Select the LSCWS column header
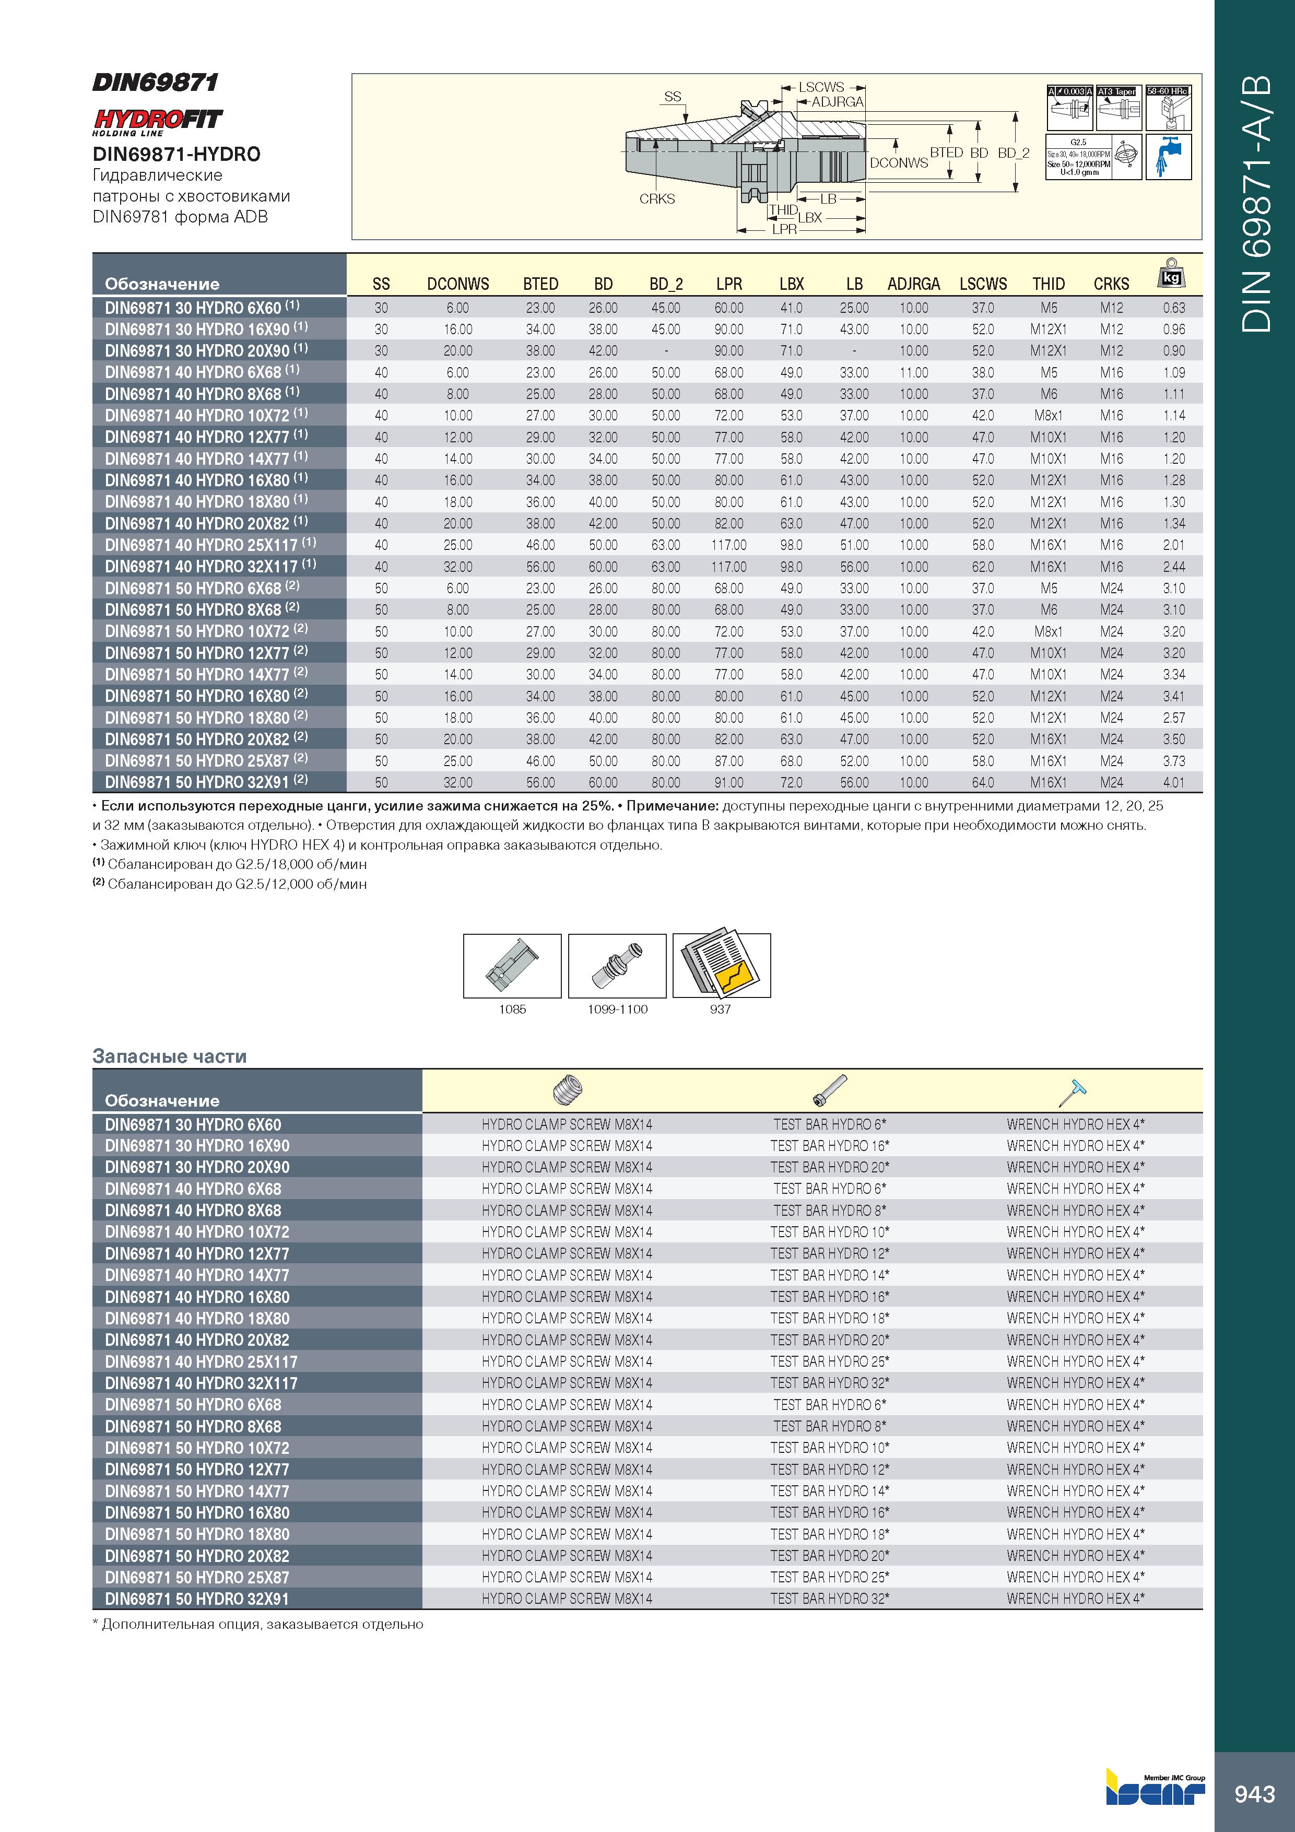This screenshot has height=1832, width=1295. coord(983,284)
